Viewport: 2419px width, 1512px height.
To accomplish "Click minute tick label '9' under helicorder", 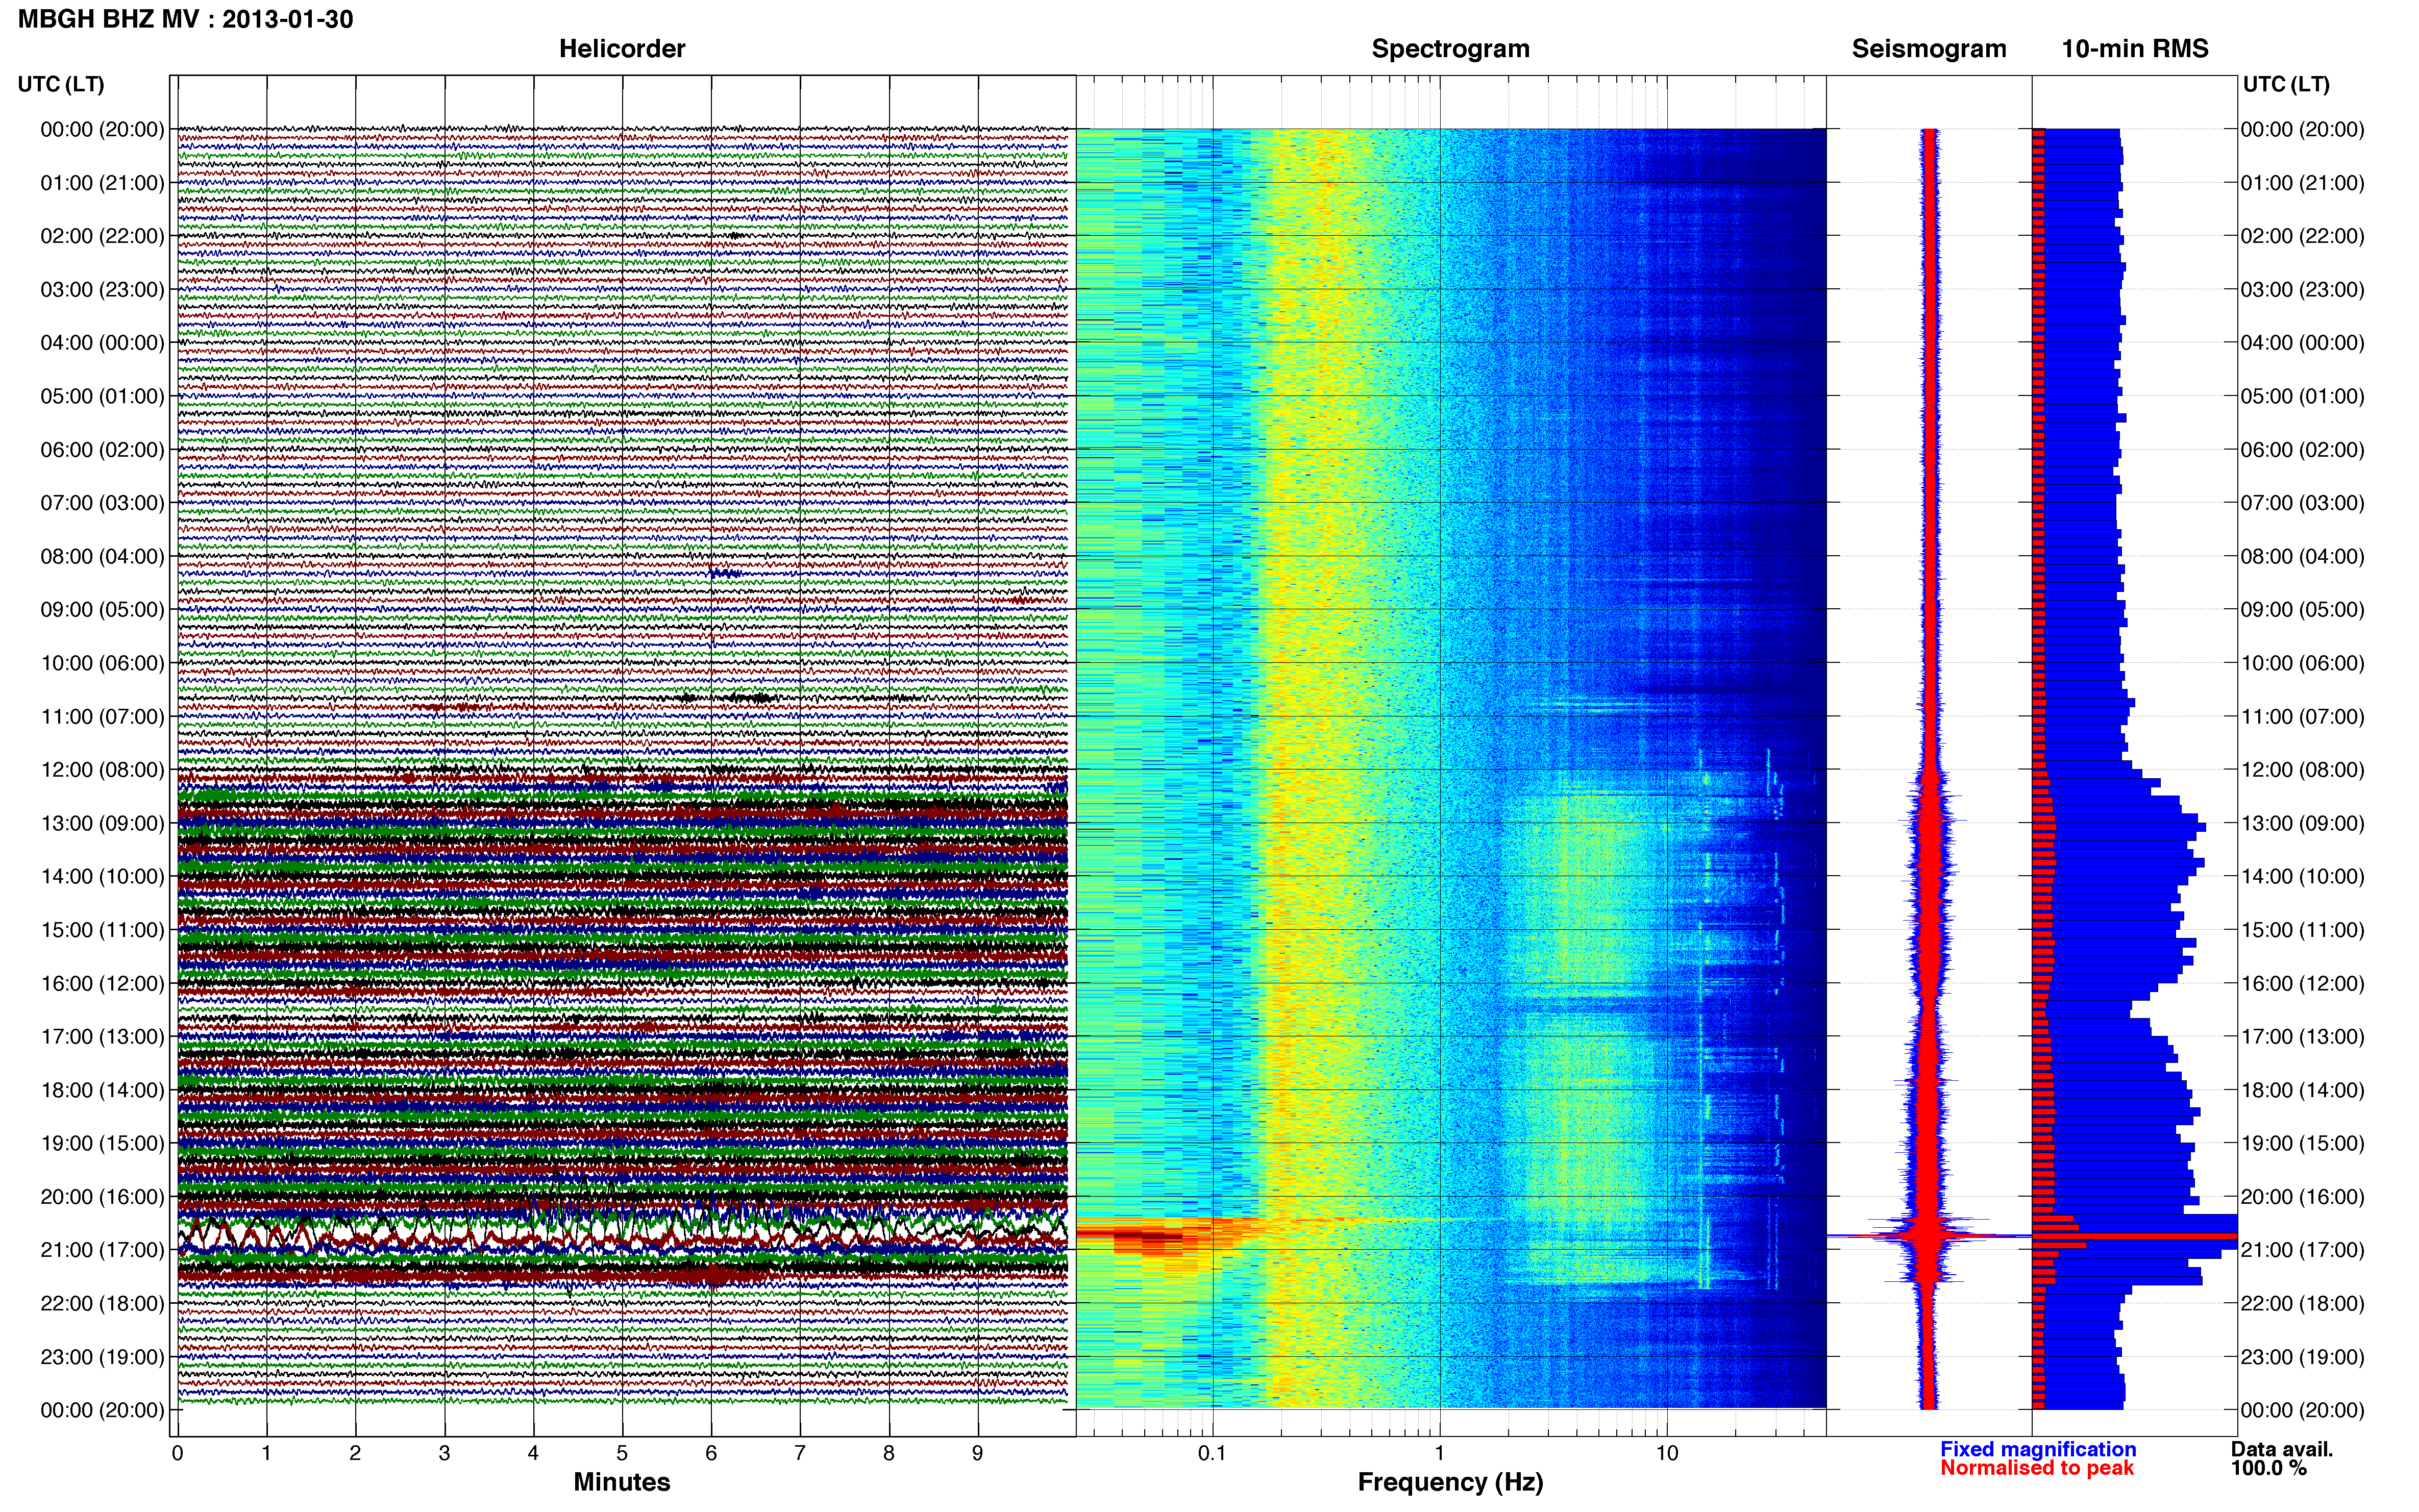I will coord(977,1453).
